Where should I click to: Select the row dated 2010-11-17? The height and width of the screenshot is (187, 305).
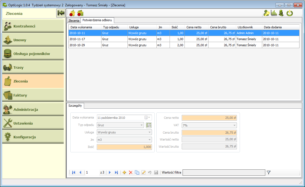click(x=184, y=39)
